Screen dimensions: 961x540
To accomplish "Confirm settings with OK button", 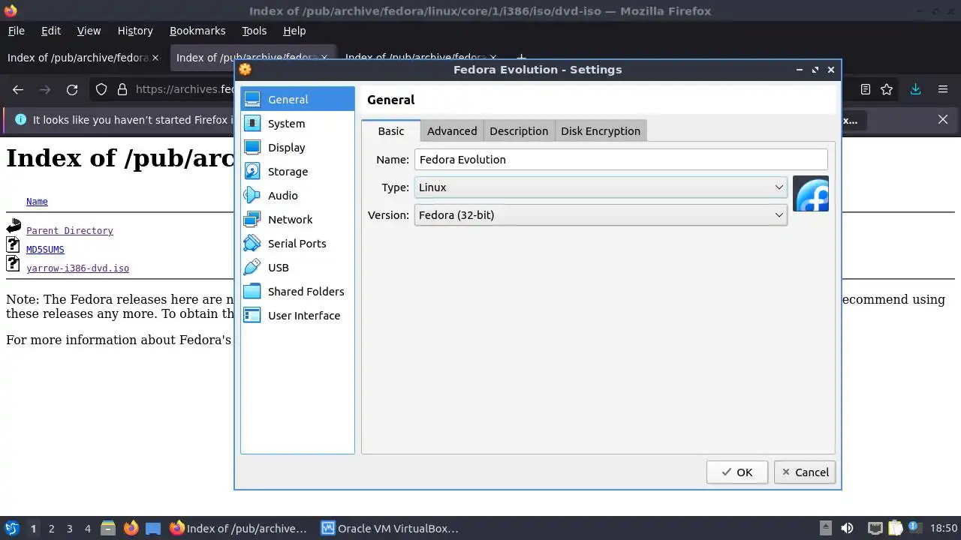I will point(737,472).
